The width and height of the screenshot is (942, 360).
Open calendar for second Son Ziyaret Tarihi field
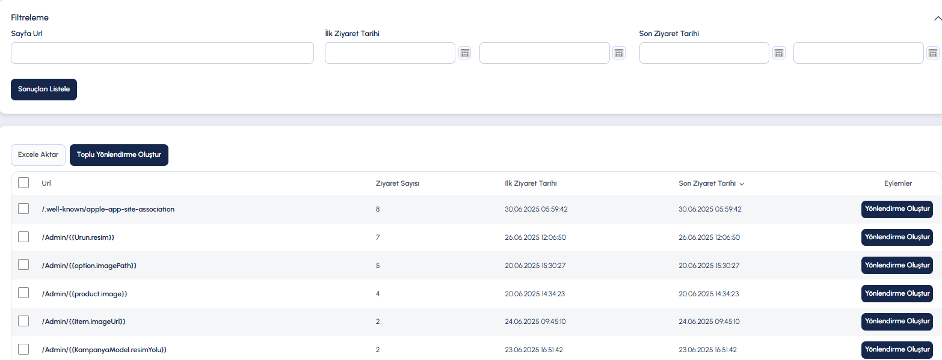(933, 53)
